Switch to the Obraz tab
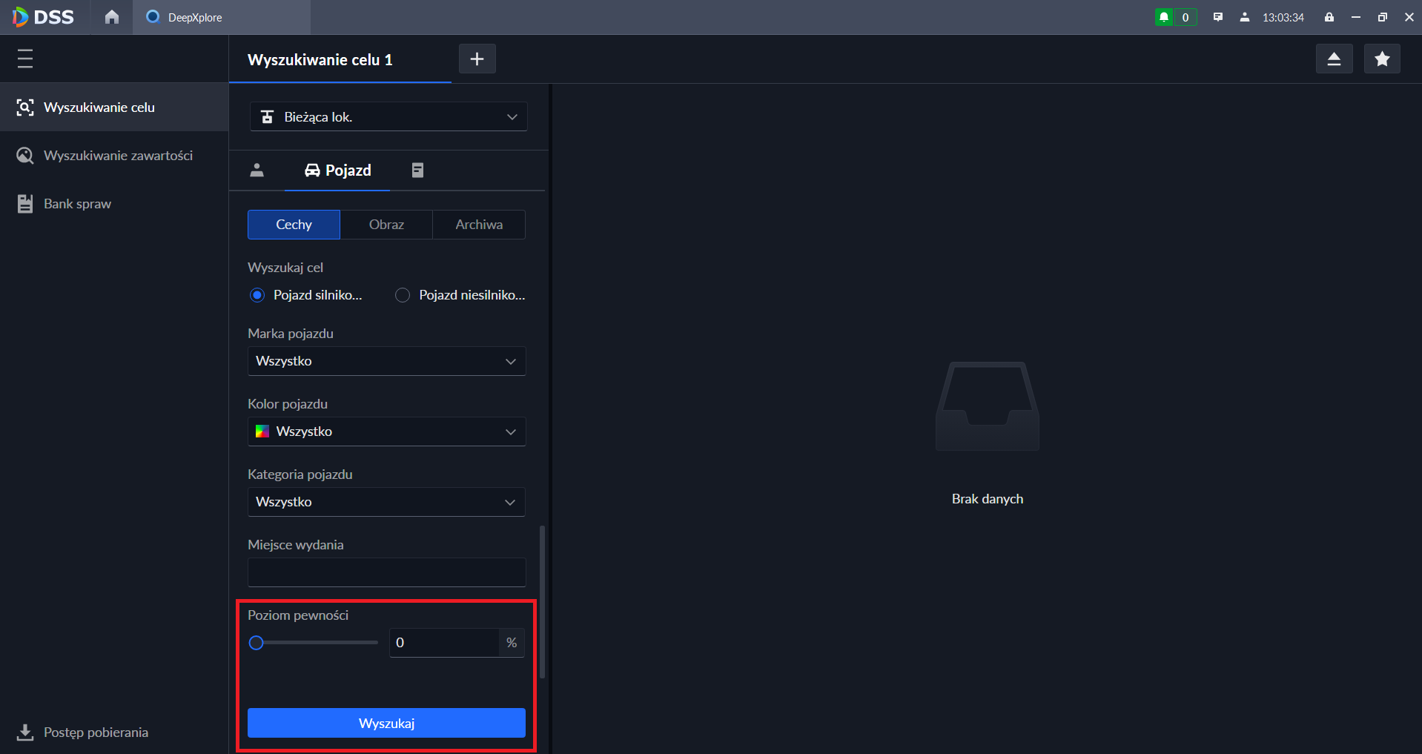This screenshot has height=754, width=1422. coord(386,225)
